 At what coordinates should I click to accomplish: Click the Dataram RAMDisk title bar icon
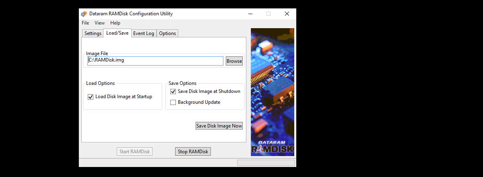click(x=84, y=14)
